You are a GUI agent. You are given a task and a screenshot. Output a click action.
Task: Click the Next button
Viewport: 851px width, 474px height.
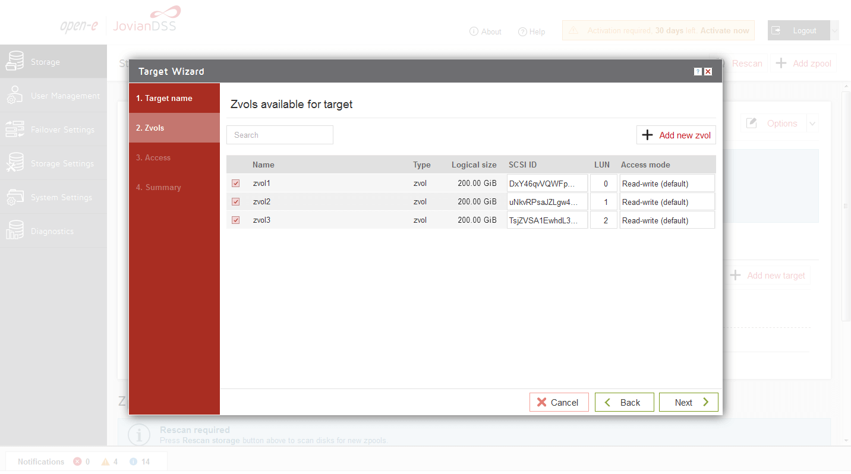[689, 402]
